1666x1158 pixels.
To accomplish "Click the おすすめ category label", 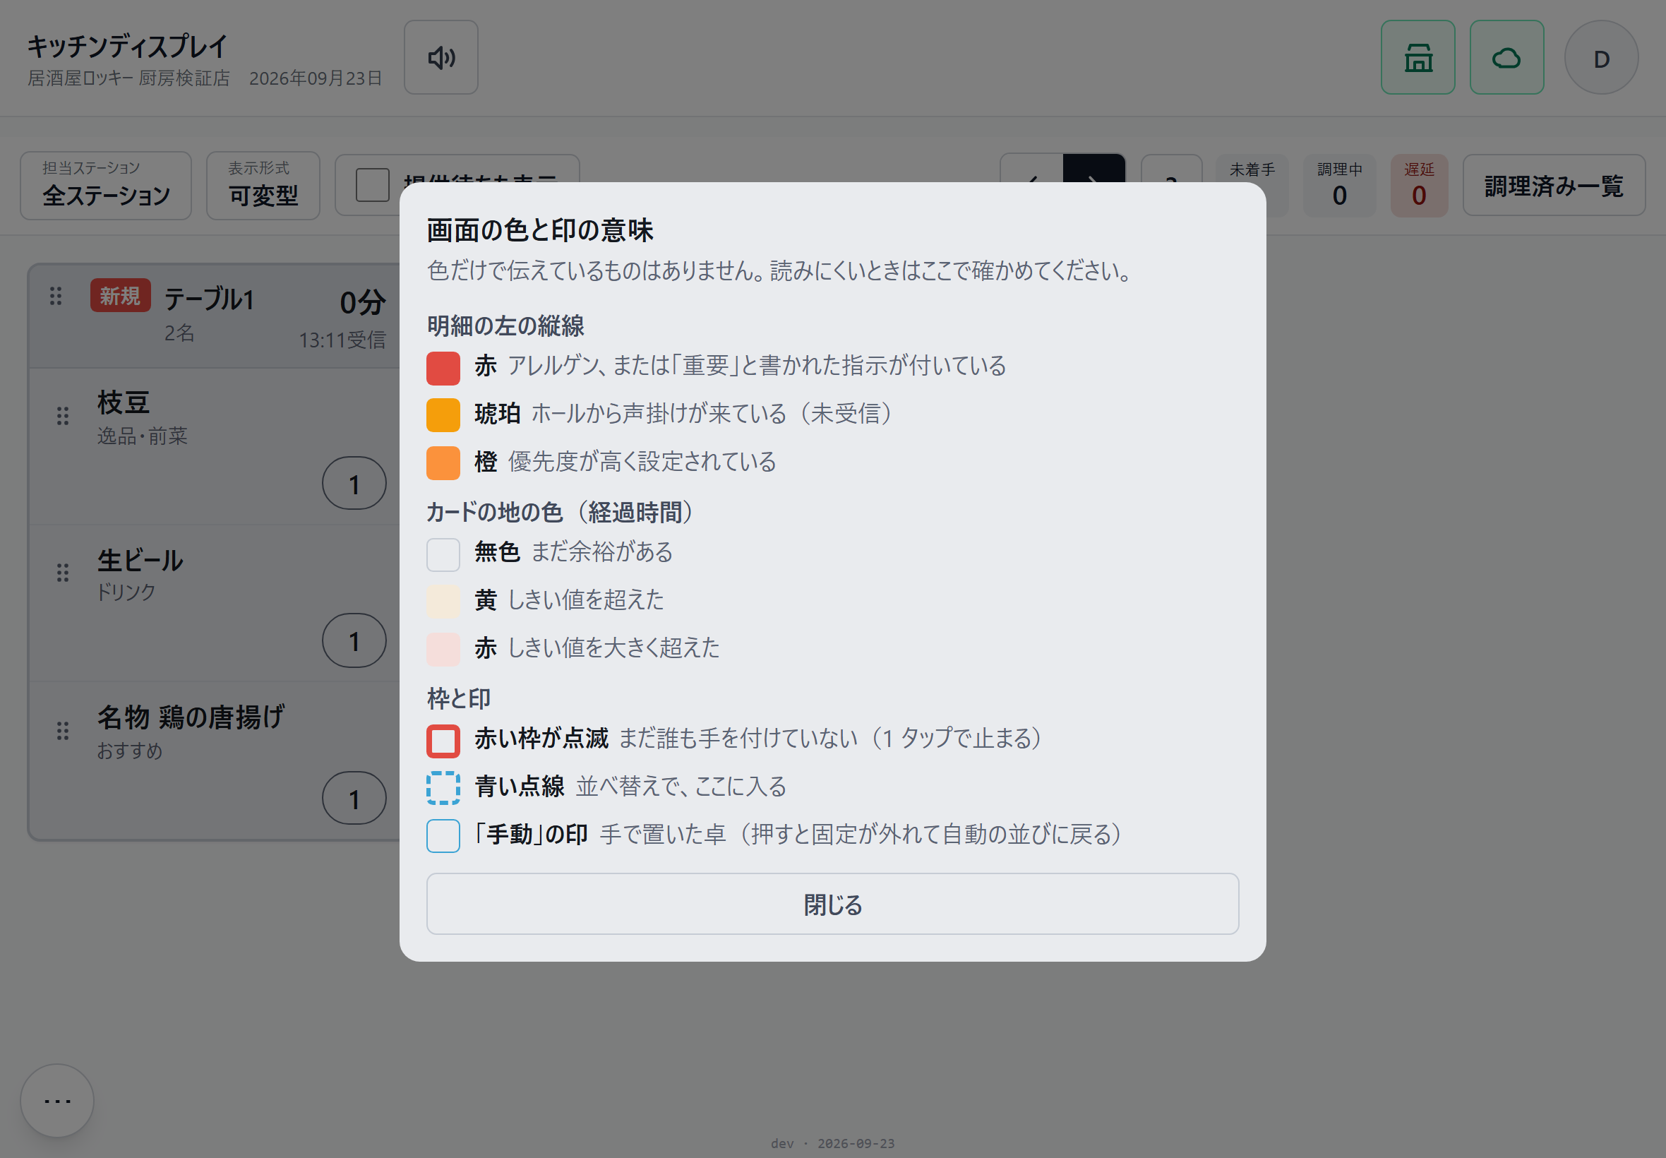I will [x=130, y=751].
